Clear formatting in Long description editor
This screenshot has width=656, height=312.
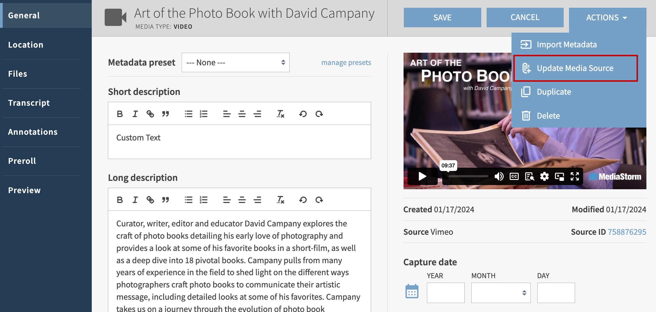tap(280, 200)
